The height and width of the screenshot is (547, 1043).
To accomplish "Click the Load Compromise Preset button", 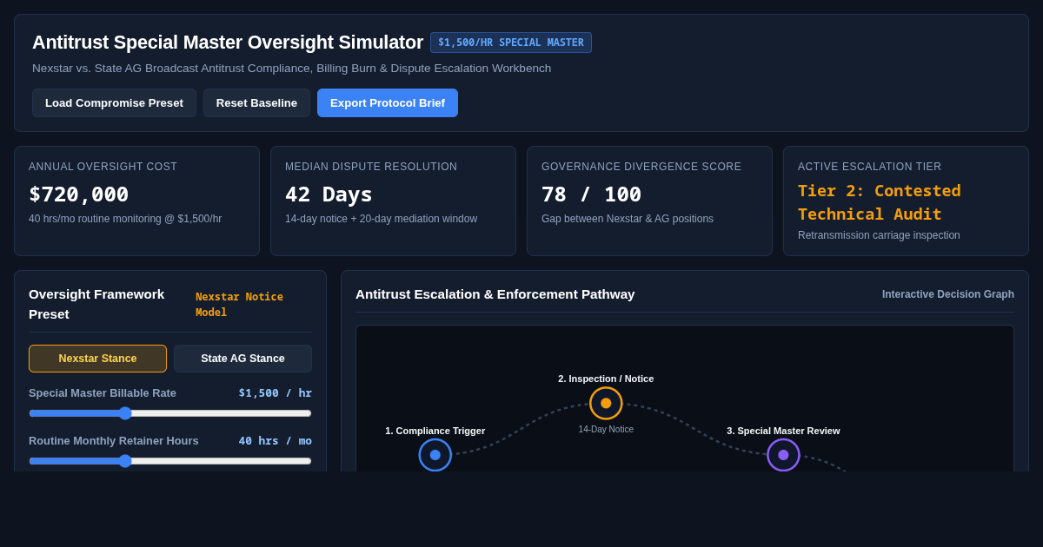I will click(x=114, y=102).
